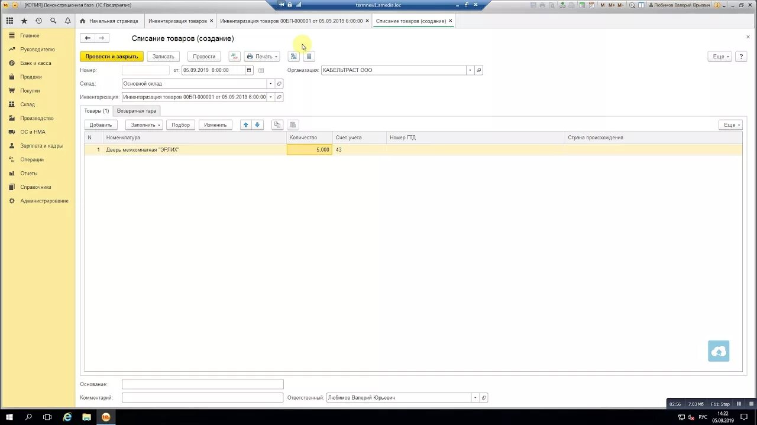Open the calendar picker for the date
757x425 pixels.
point(249,70)
